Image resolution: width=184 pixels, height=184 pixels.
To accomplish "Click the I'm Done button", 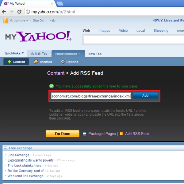I will 63,133.
